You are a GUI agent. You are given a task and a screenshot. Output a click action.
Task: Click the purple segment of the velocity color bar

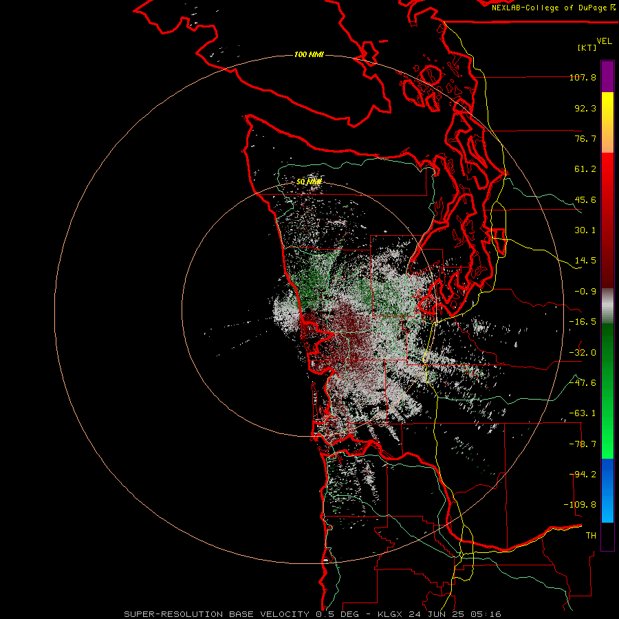[607, 76]
